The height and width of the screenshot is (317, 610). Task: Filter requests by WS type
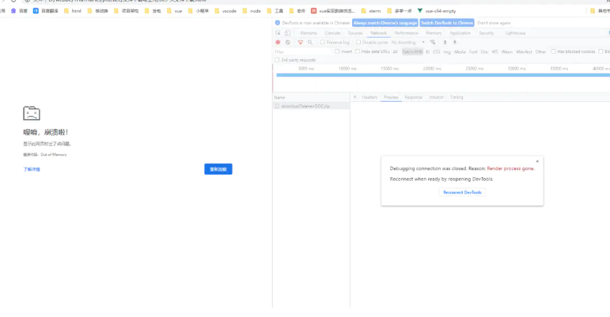[494, 51]
